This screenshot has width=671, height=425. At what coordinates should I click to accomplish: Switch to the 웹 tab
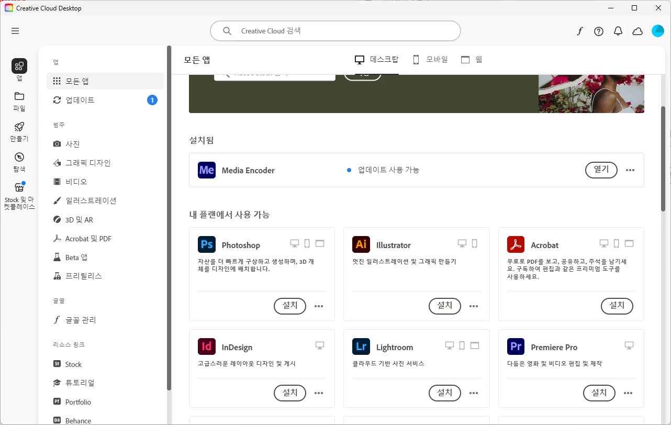coord(472,60)
